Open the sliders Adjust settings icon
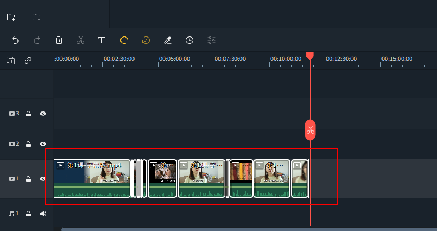 pos(211,40)
